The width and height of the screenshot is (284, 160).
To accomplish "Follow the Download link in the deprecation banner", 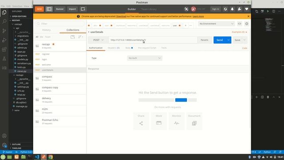I will (x=121, y=16).
